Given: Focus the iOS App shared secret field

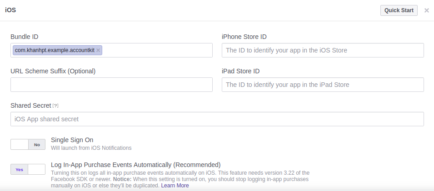Looking at the screenshot, I should click(217, 119).
